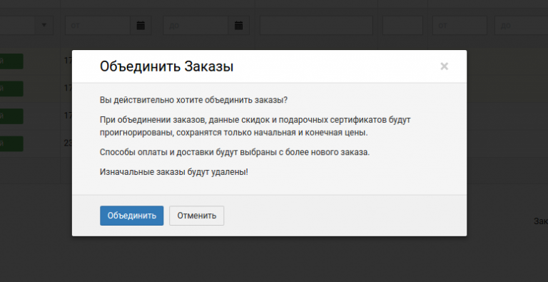Select the right-side 'до' range input

pyautogui.click(x=521, y=26)
